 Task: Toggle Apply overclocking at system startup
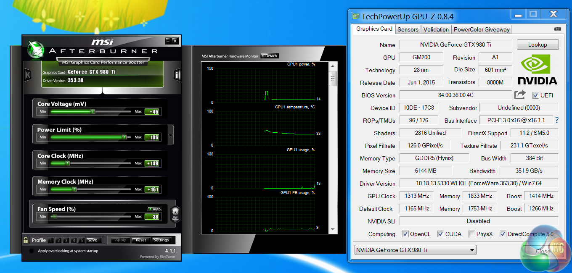(32, 251)
